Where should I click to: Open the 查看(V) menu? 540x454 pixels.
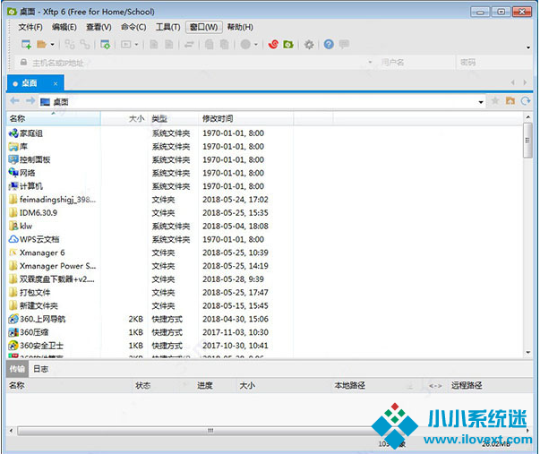[99, 27]
